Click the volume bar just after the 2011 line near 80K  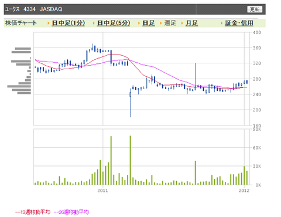click(x=111, y=161)
